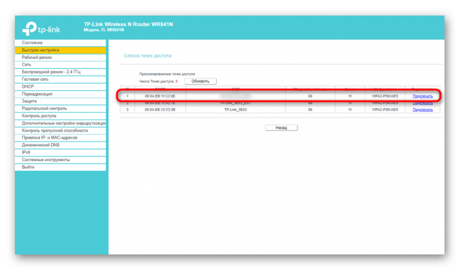Image resolution: width=460 pixels, height=270 pixels.
Task: Open the Гостевая сеть menu item
Action: (x=60, y=79)
